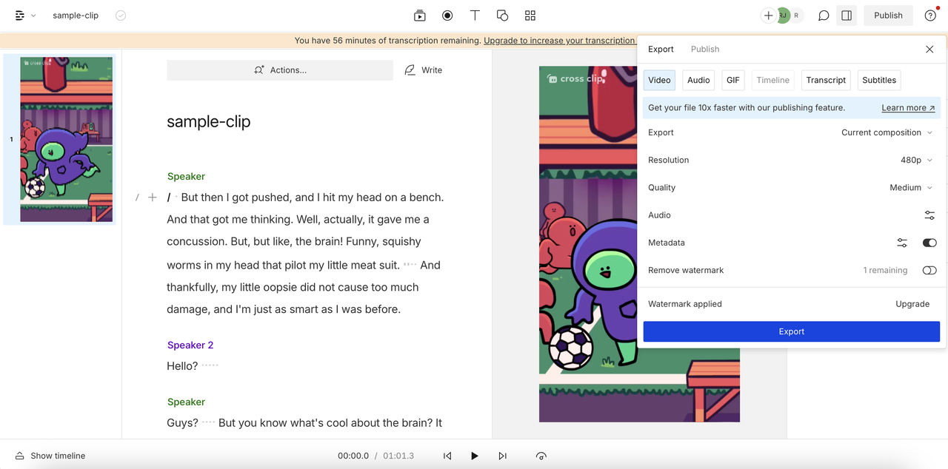This screenshot has width=948, height=469.
Task: Enable the Remove watermark toggle
Action: [x=929, y=270]
